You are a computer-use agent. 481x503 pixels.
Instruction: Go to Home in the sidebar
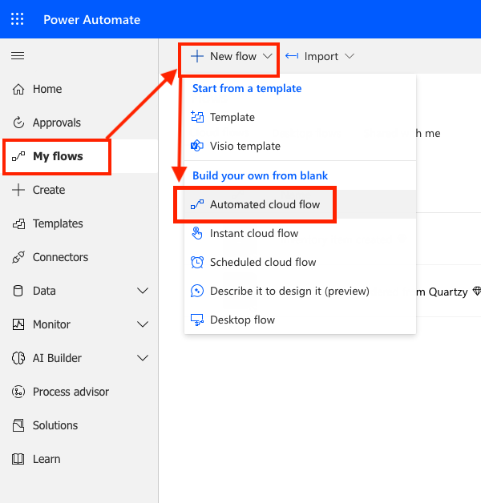tap(79, 89)
